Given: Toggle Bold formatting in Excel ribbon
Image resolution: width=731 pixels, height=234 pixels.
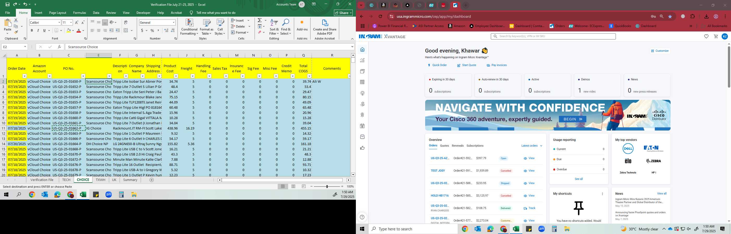Looking at the screenshot, I should (x=32, y=30).
